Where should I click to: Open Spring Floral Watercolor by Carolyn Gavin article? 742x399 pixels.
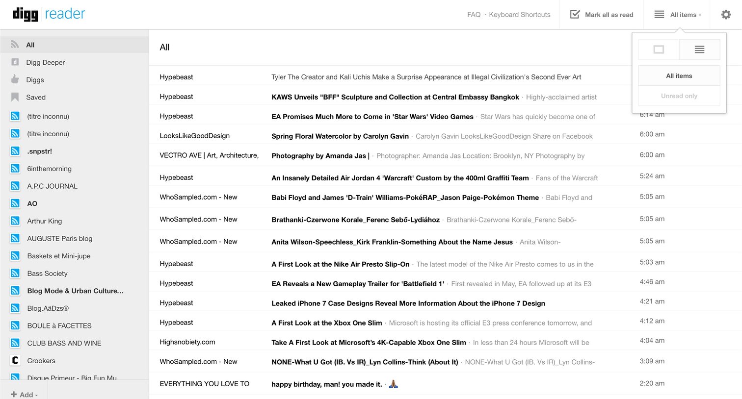(x=340, y=136)
